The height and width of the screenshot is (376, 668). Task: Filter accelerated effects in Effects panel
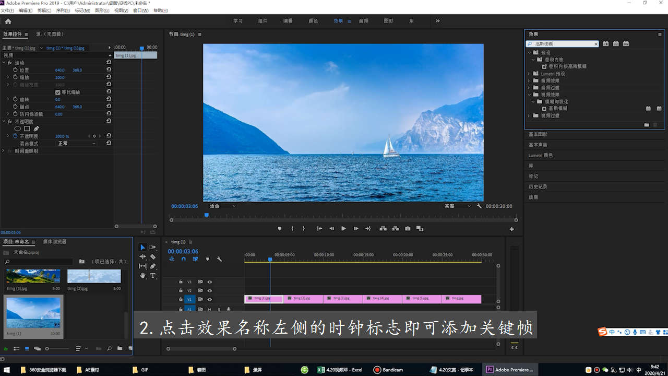(605, 44)
